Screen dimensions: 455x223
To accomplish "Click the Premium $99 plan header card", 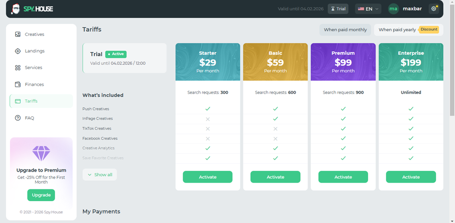I will (343, 62).
